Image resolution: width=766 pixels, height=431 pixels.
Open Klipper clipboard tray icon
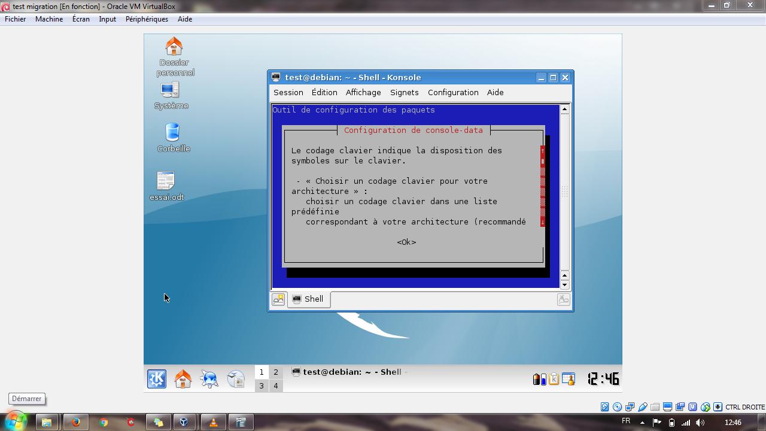[554, 379]
